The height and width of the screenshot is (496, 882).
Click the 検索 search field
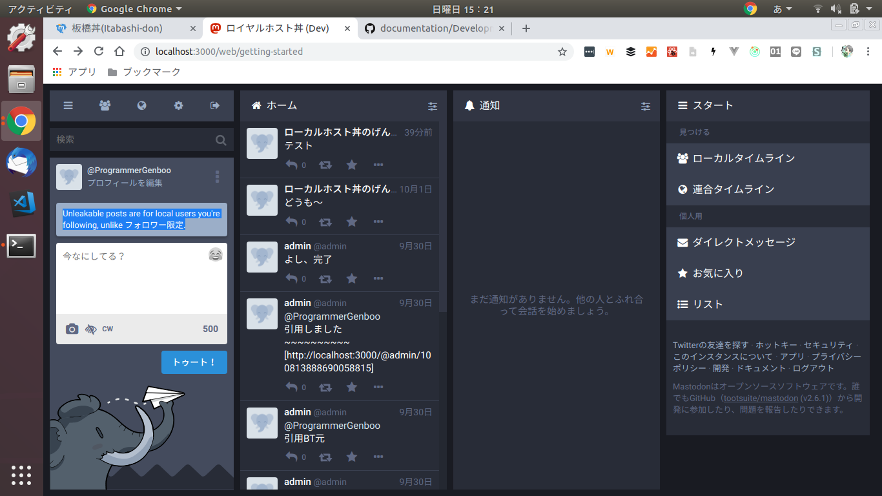tap(132, 139)
